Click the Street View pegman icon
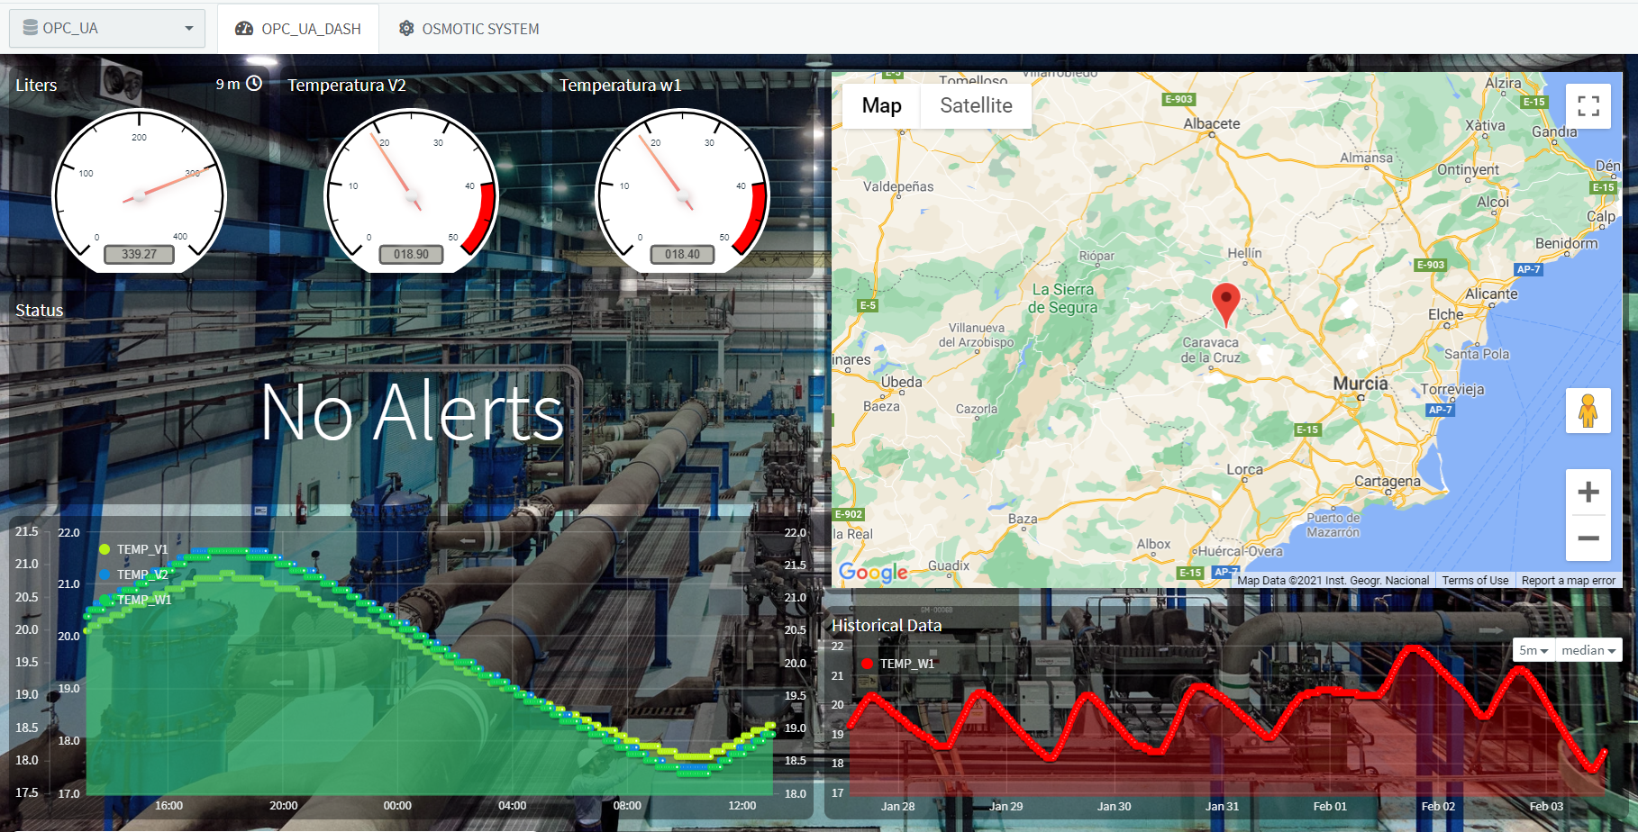 coord(1588,411)
